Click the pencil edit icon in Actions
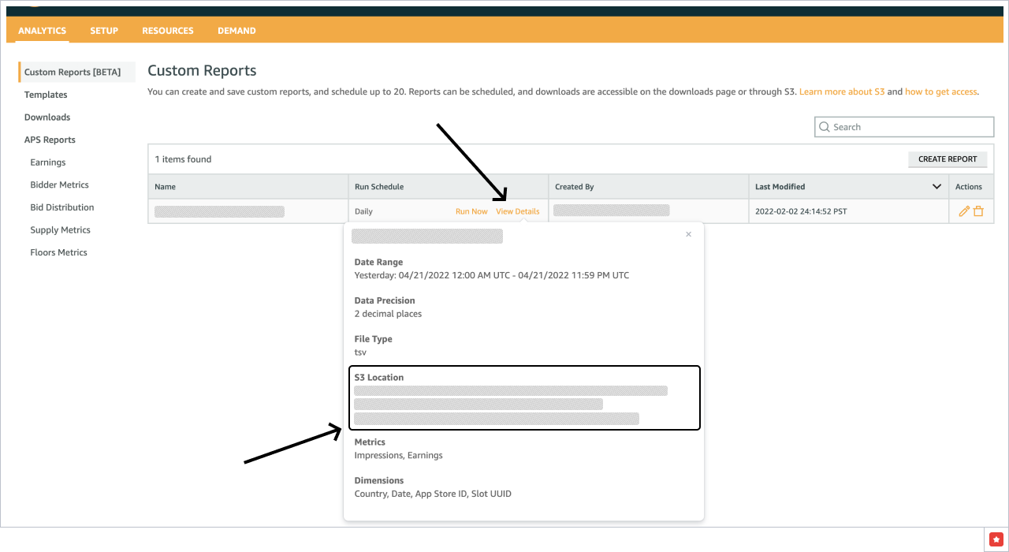 coord(963,211)
